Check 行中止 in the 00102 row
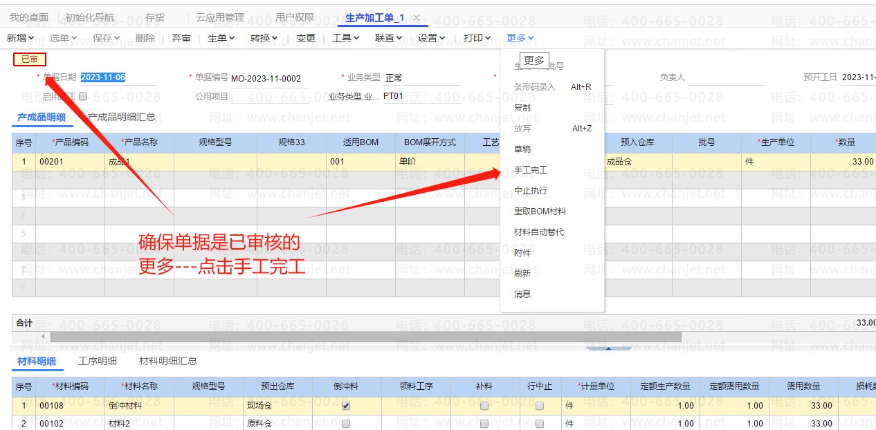Viewport: 876px width, 430px height. (x=540, y=423)
